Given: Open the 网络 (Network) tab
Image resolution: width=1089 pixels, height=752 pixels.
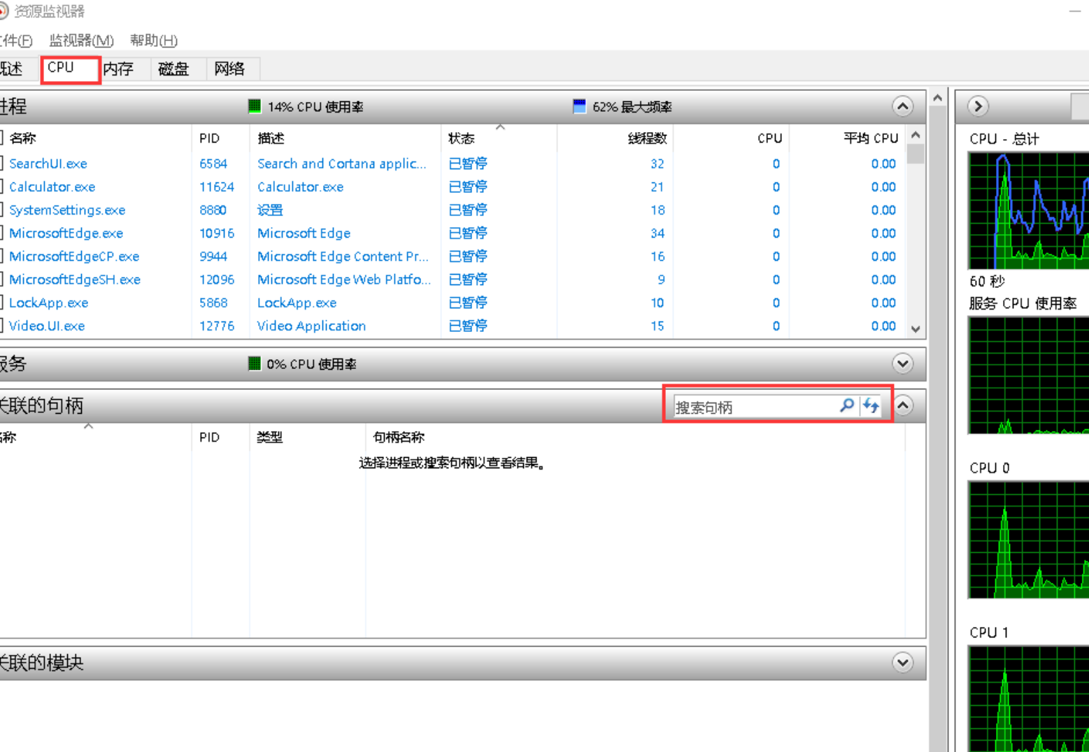Looking at the screenshot, I should coord(229,68).
